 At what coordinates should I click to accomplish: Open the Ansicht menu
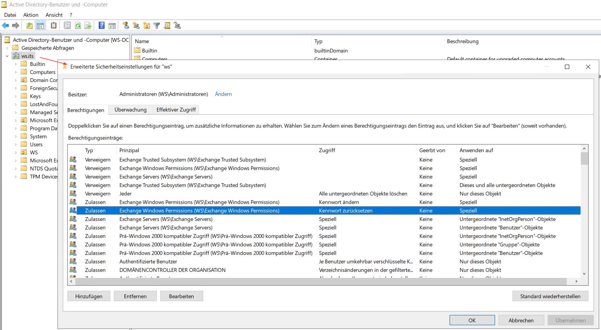pos(54,15)
